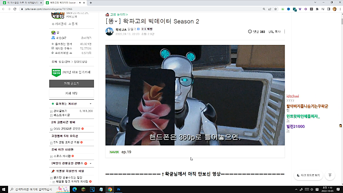Open the OGQ board item
The height and width of the screenshot is (193, 343).
pyautogui.click(x=67, y=129)
